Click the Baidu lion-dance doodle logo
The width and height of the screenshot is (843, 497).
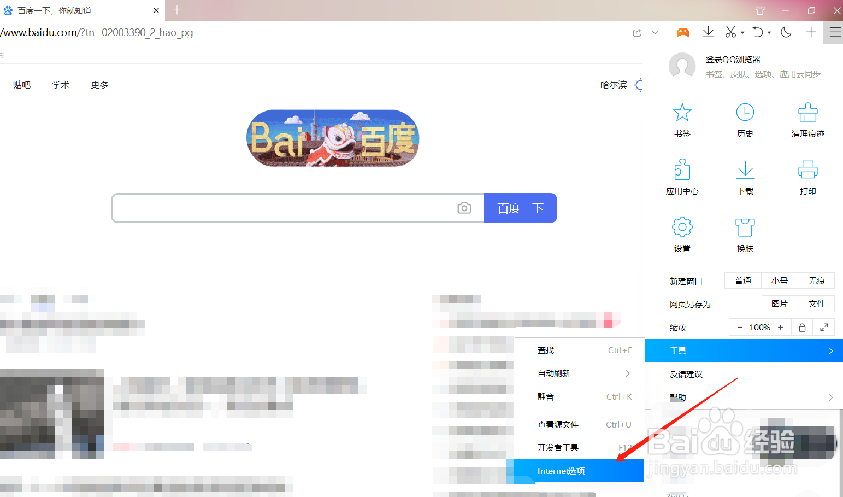333,138
